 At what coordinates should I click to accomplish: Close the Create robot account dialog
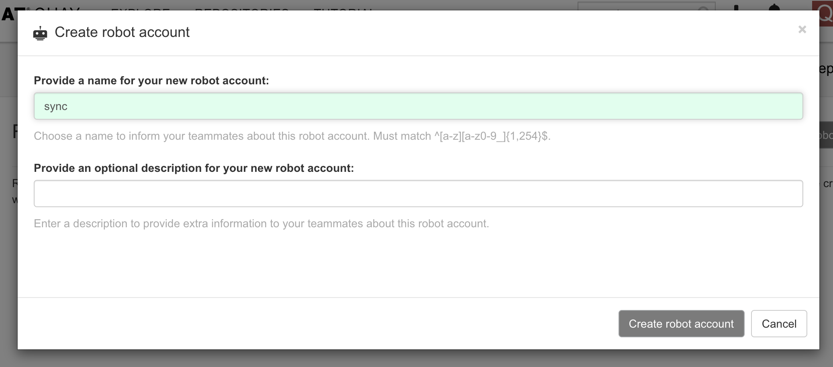pyautogui.click(x=802, y=30)
